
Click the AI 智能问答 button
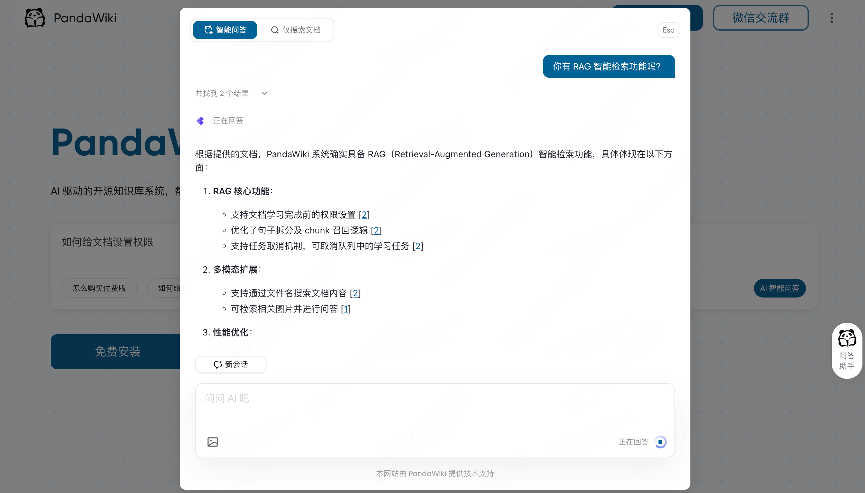(x=779, y=288)
